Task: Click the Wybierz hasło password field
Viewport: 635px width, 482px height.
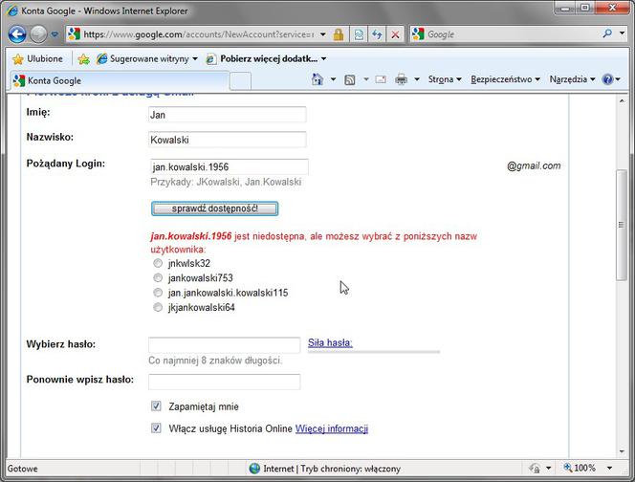Action: 225,345
